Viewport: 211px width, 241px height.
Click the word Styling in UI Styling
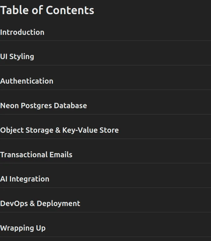(22, 57)
